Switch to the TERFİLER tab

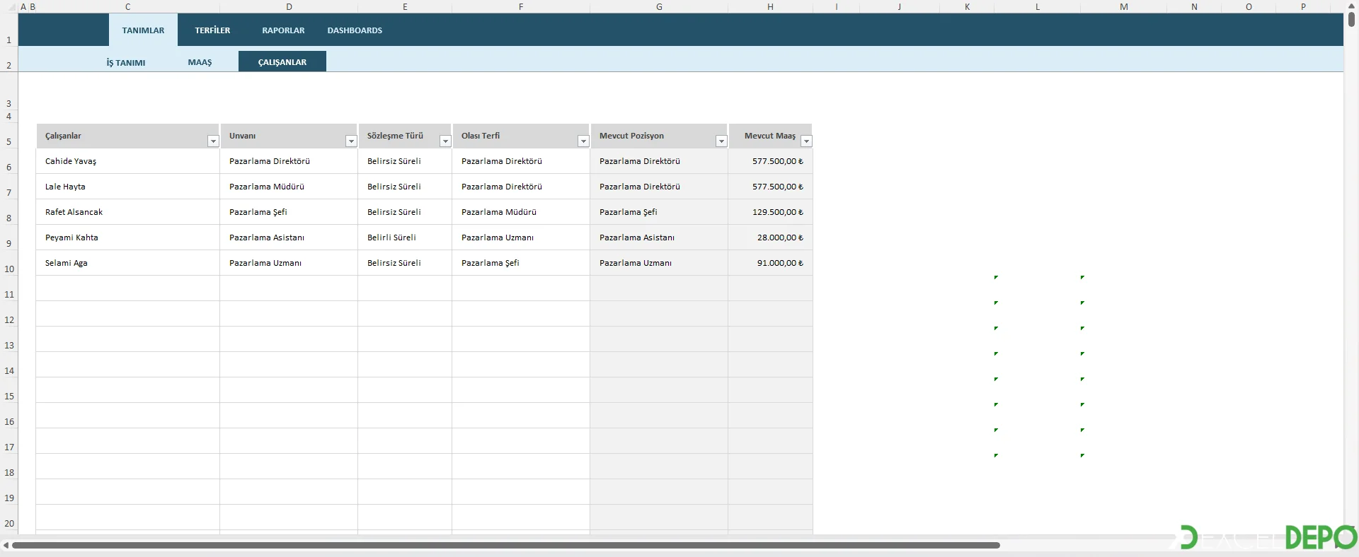tap(212, 30)
